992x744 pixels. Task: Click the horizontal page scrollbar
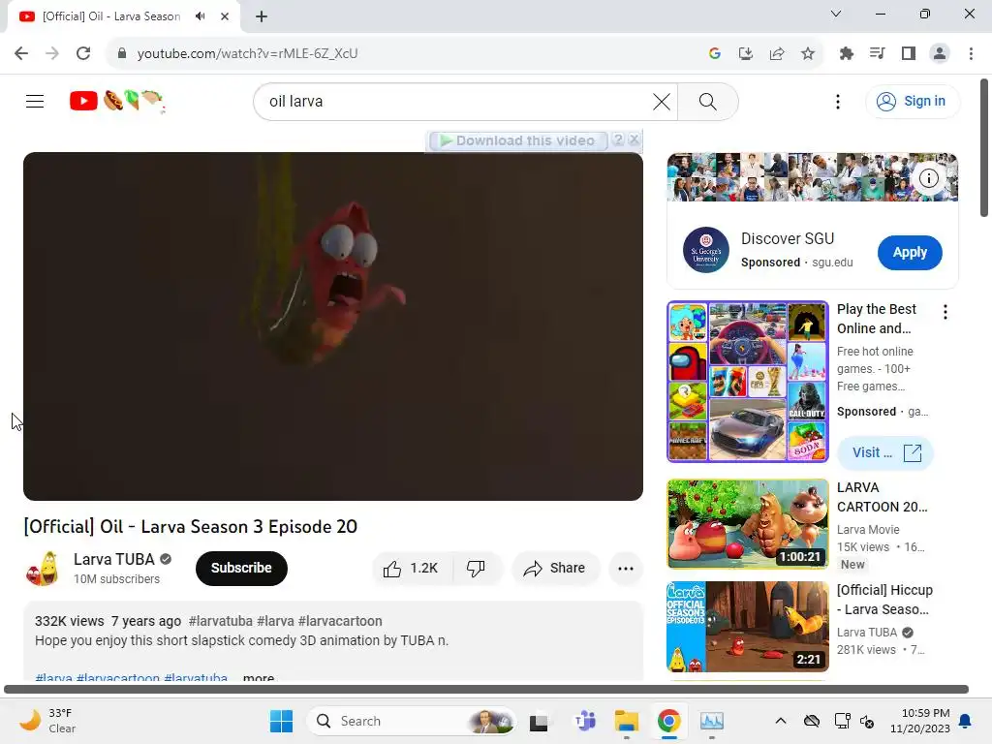[x=486, y=689]
